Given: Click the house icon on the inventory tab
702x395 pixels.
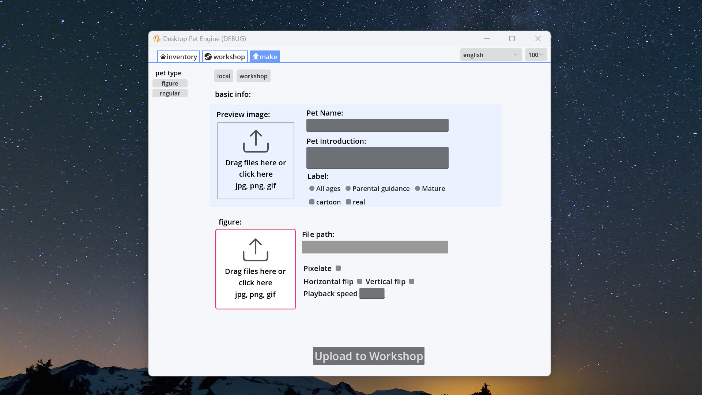Looking at the screenshot, I should click(164, 57).
